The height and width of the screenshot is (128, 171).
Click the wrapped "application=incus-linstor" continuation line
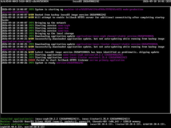(x=18, y=50)
